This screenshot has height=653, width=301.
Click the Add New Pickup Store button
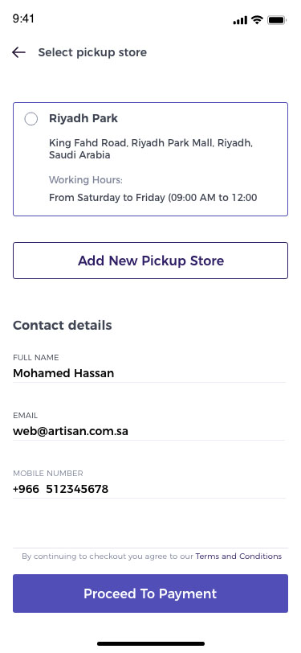(x=151, y=261)
